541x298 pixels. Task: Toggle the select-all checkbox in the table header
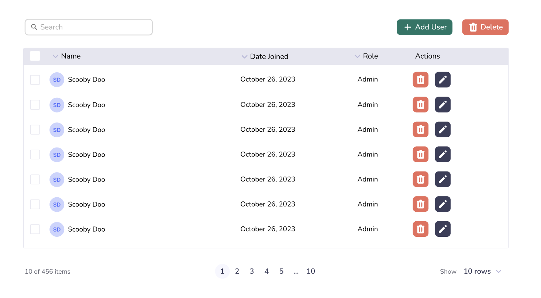[35, 56]
